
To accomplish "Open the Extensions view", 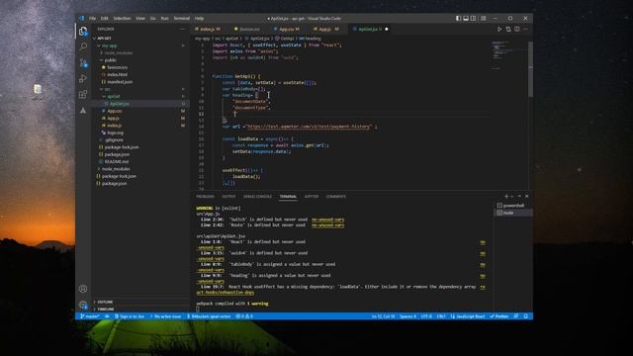I will coord(83,94).
